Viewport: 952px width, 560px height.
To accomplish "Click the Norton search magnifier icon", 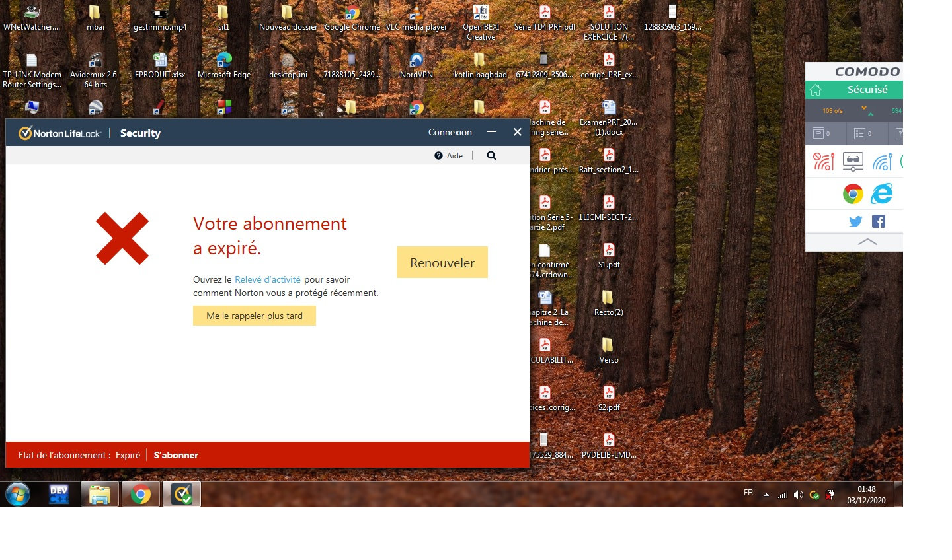I will coord(491,156).
